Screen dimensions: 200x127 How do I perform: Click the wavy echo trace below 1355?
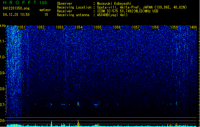96,104
